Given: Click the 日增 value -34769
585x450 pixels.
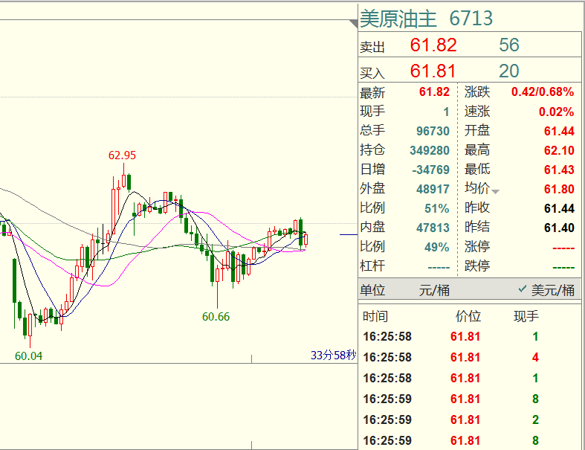Looking at the screenshot, I should click(x=430, y=170).
